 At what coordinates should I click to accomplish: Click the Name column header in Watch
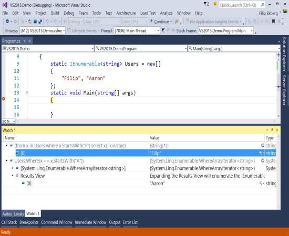coord(76,138)
